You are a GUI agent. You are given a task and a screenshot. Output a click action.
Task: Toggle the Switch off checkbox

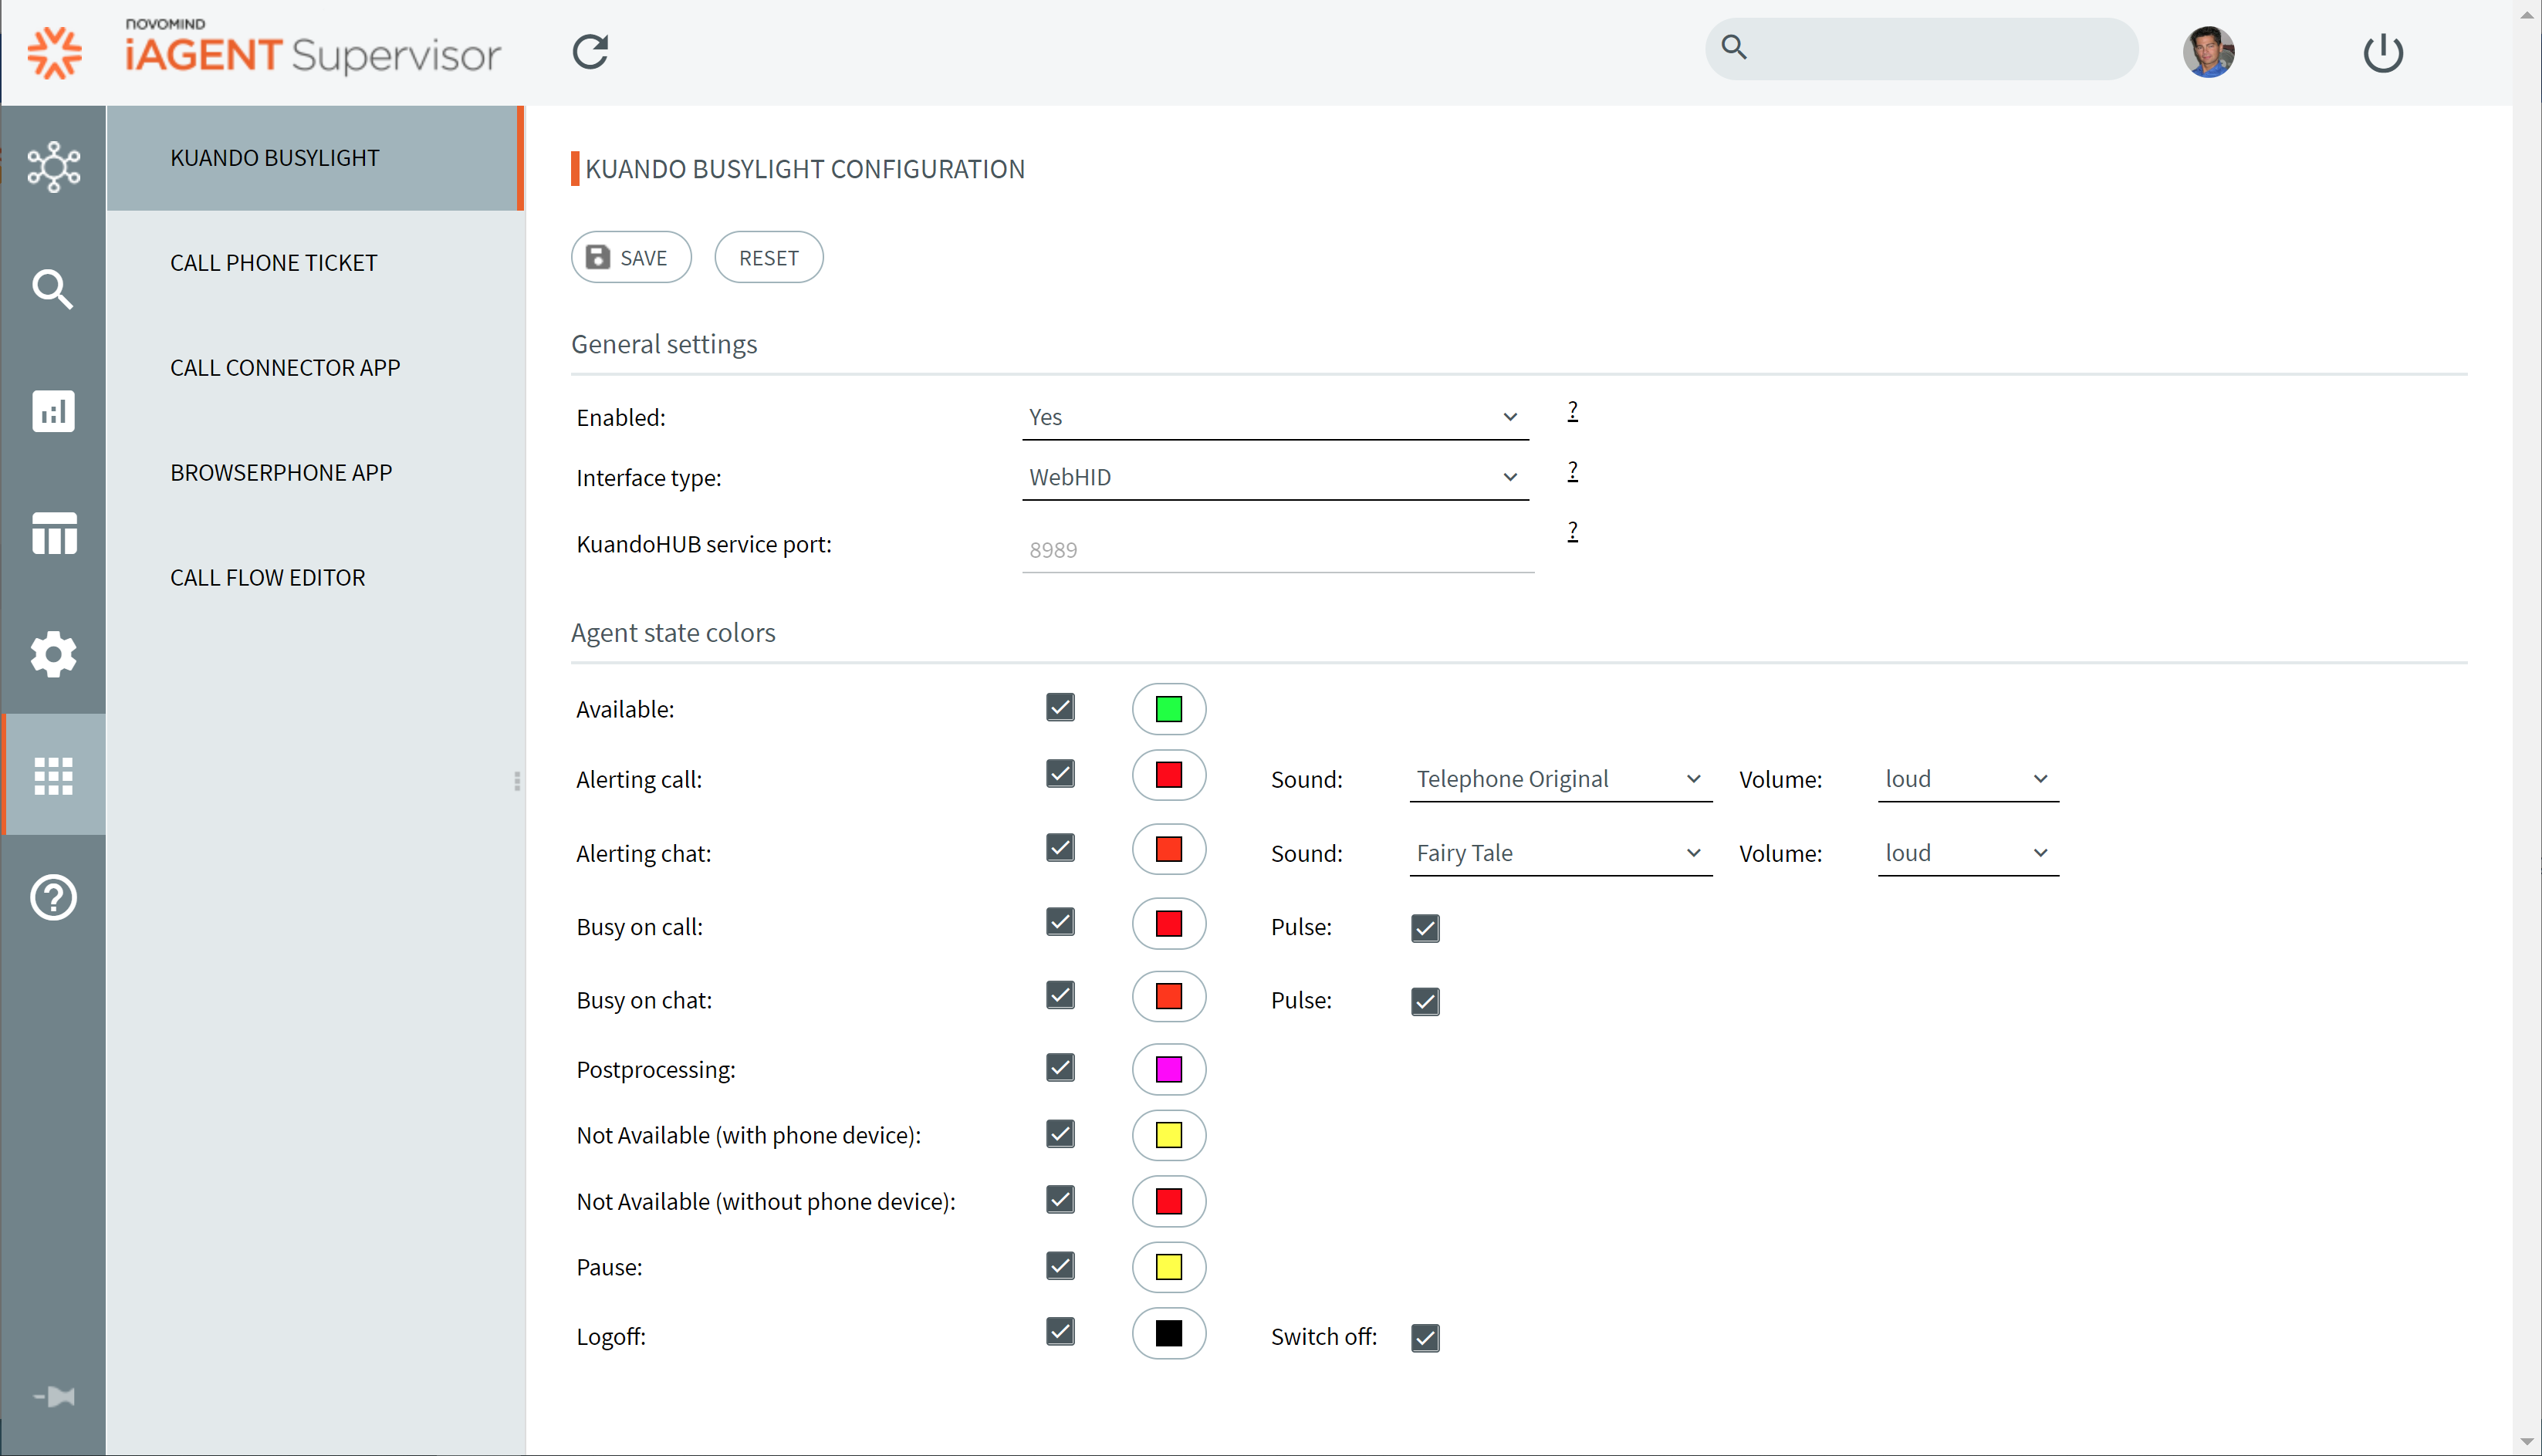tap(1425, 1337)
